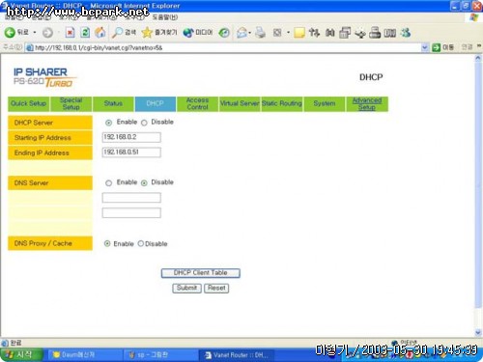Screen dimensions: 483x362
Task: Open the System tab
Action: point(325,103)
